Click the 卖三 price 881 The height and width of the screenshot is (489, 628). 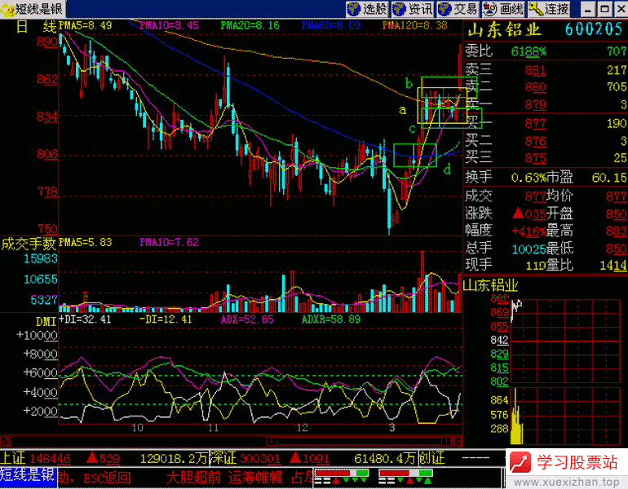coord(536,70)
